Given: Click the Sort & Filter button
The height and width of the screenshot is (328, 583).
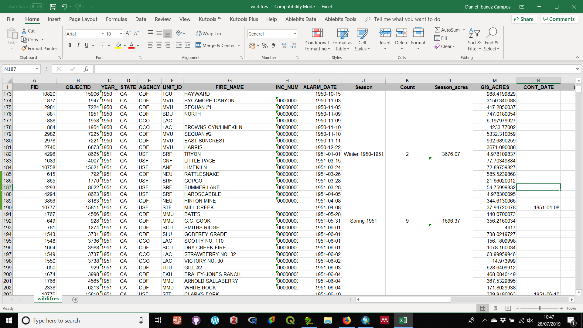Looking at the screenshot, I should [x=474, y=40].
